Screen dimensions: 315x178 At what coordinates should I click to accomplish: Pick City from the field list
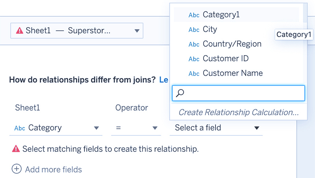click(237, 29)
